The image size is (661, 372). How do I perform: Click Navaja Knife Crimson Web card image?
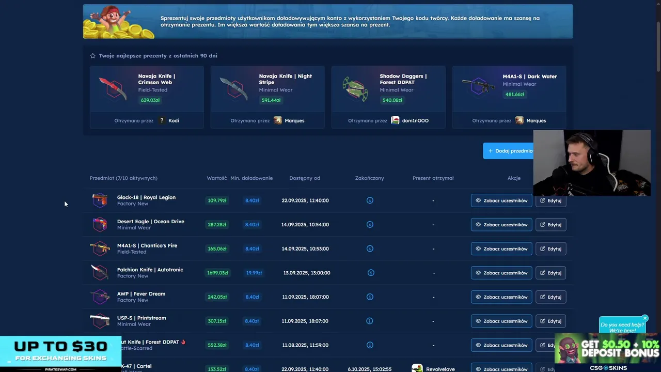tap(113, 89)
